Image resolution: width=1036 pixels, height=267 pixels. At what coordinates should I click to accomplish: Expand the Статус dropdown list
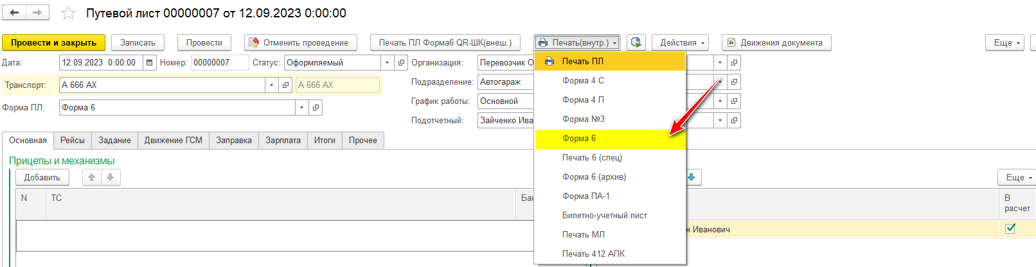point(387,62)
